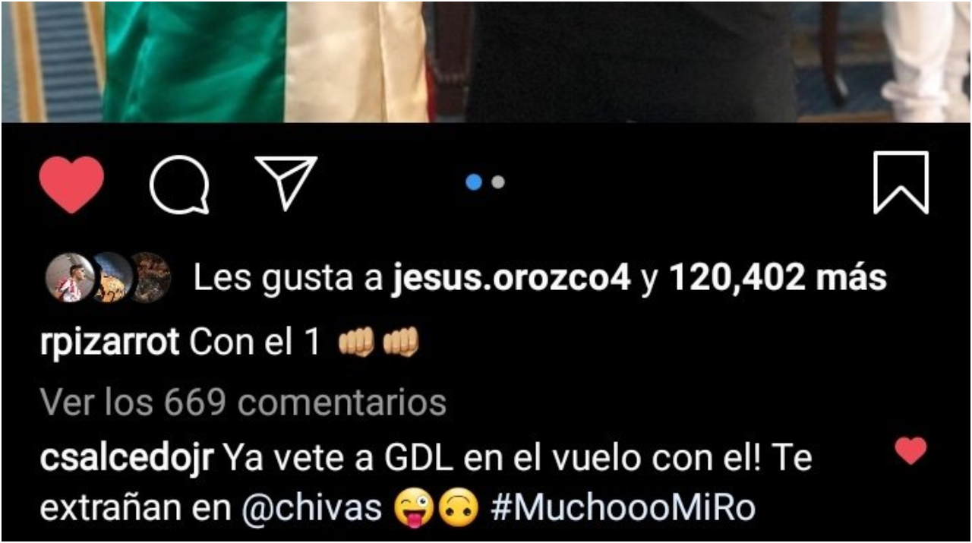
Task: Tap Ver los 669 comentarios
Action: (x=243, y=403)
